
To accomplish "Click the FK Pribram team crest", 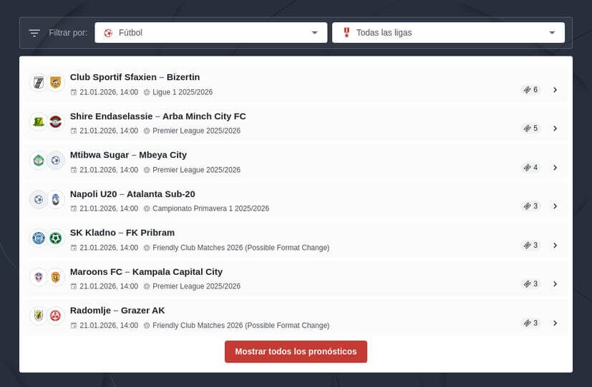I will click(56, 238).
